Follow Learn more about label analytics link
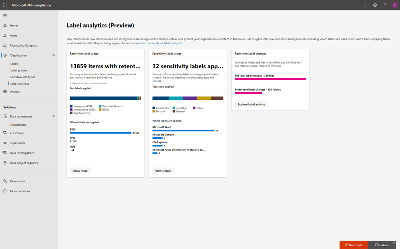The width and height of the screenshot is (400, 249). (x=161, y=43)
